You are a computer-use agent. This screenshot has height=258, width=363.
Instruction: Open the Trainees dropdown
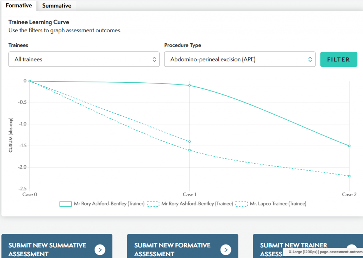tap(84, 59)
